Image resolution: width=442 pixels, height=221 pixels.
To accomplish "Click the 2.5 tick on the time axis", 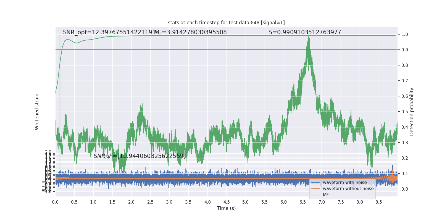I will pos(151,202).
